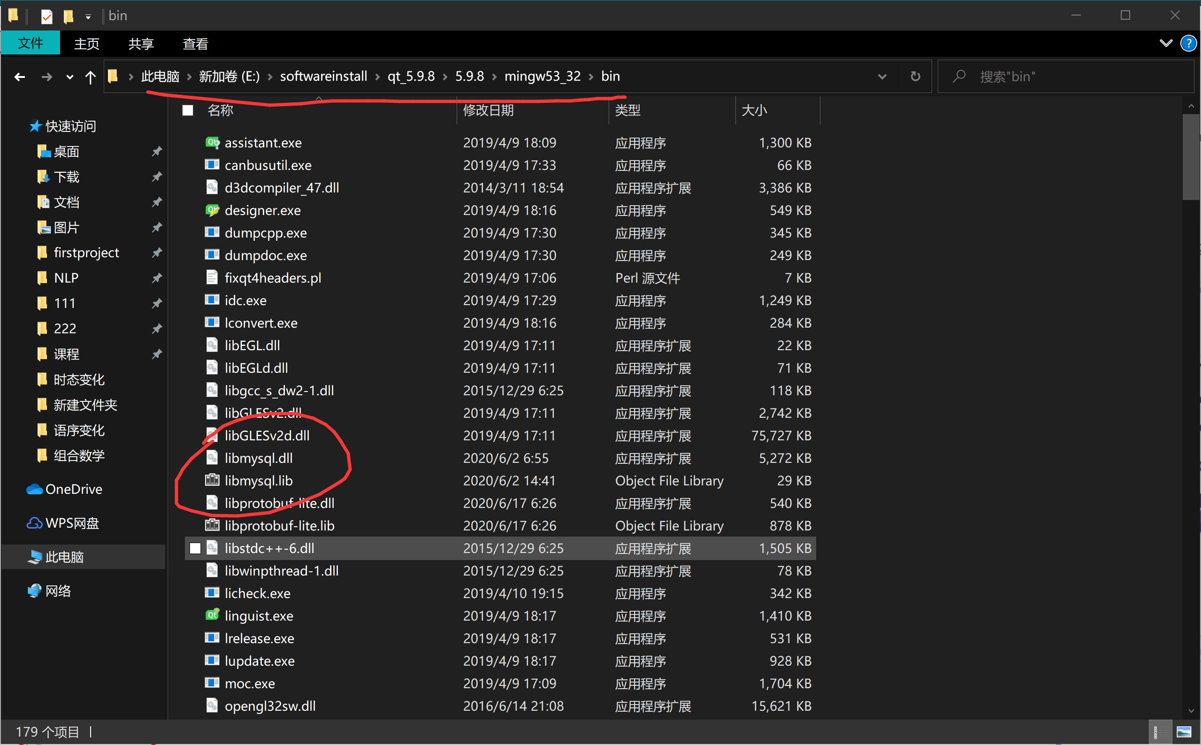Switch to details view icon in status bar
This screenshot has width=1201, height=745.
1161,731
